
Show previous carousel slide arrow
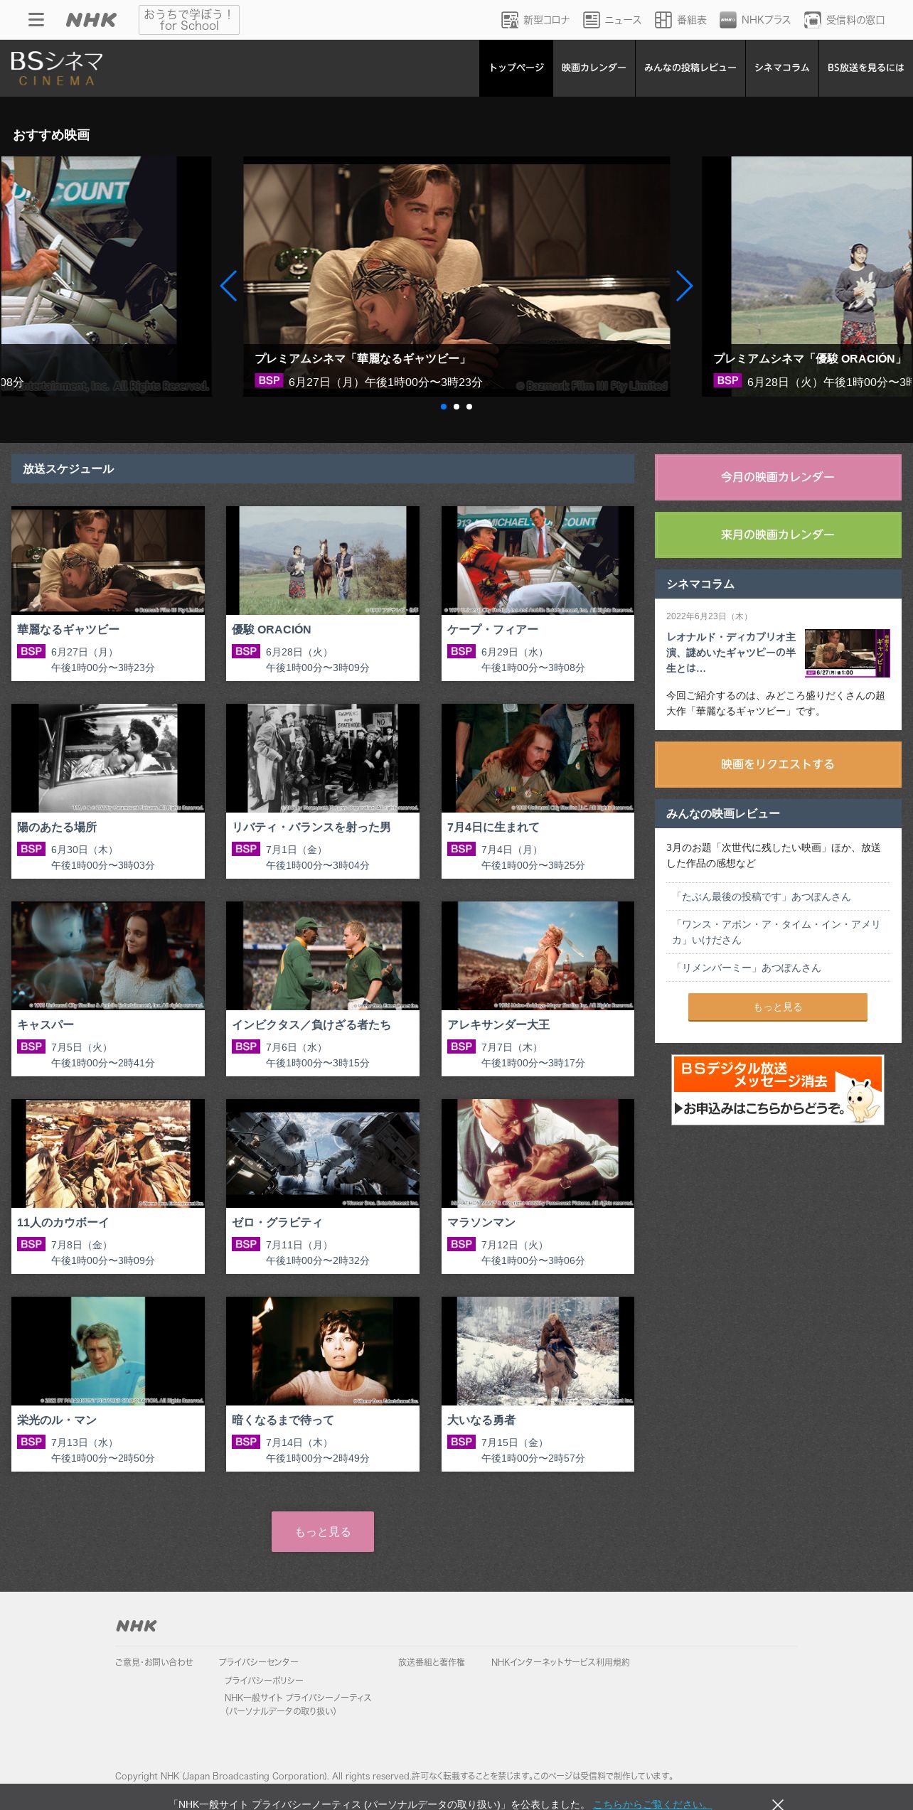tap(228, 286)
